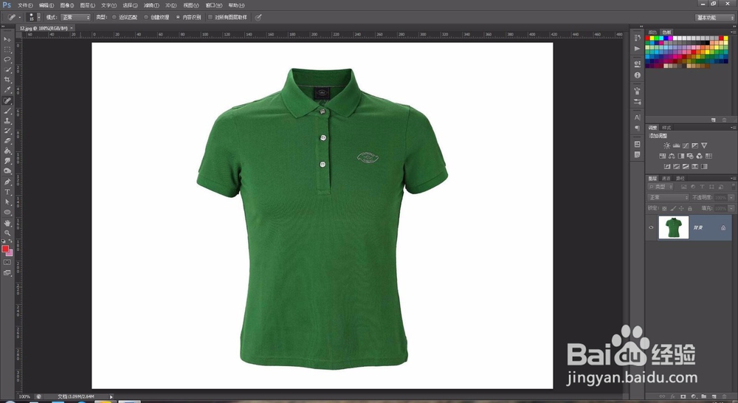Select the Eyedropper tool
This screenshot has width=738, height=403.
[x=7, y=90]
